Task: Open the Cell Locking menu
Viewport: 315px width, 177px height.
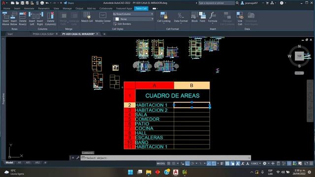Action: (x=164, y=18)
